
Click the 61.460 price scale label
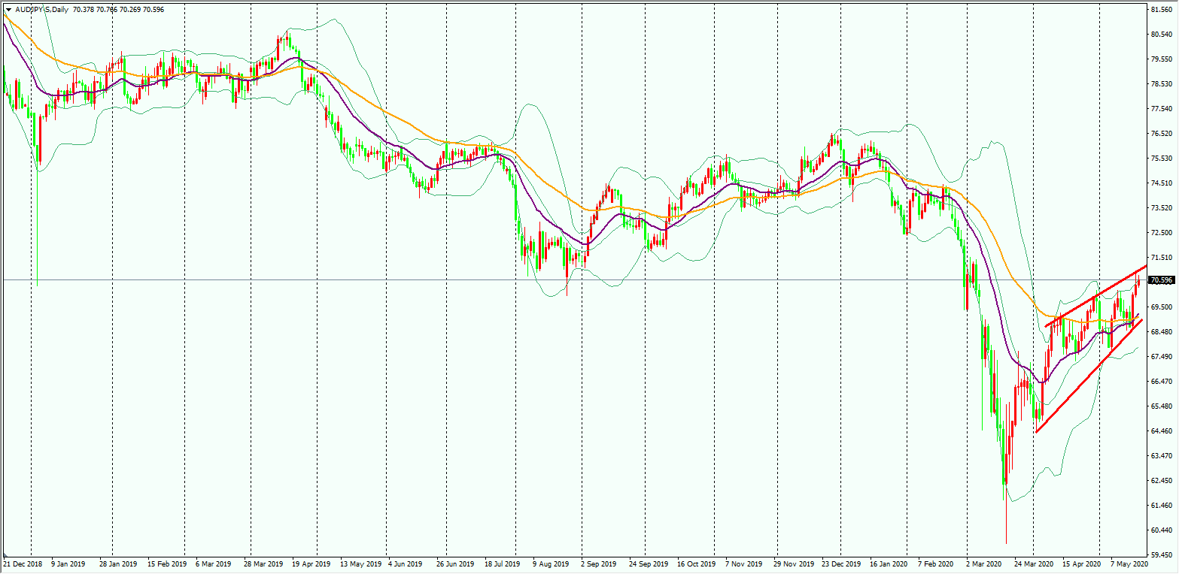[1162, 505]
